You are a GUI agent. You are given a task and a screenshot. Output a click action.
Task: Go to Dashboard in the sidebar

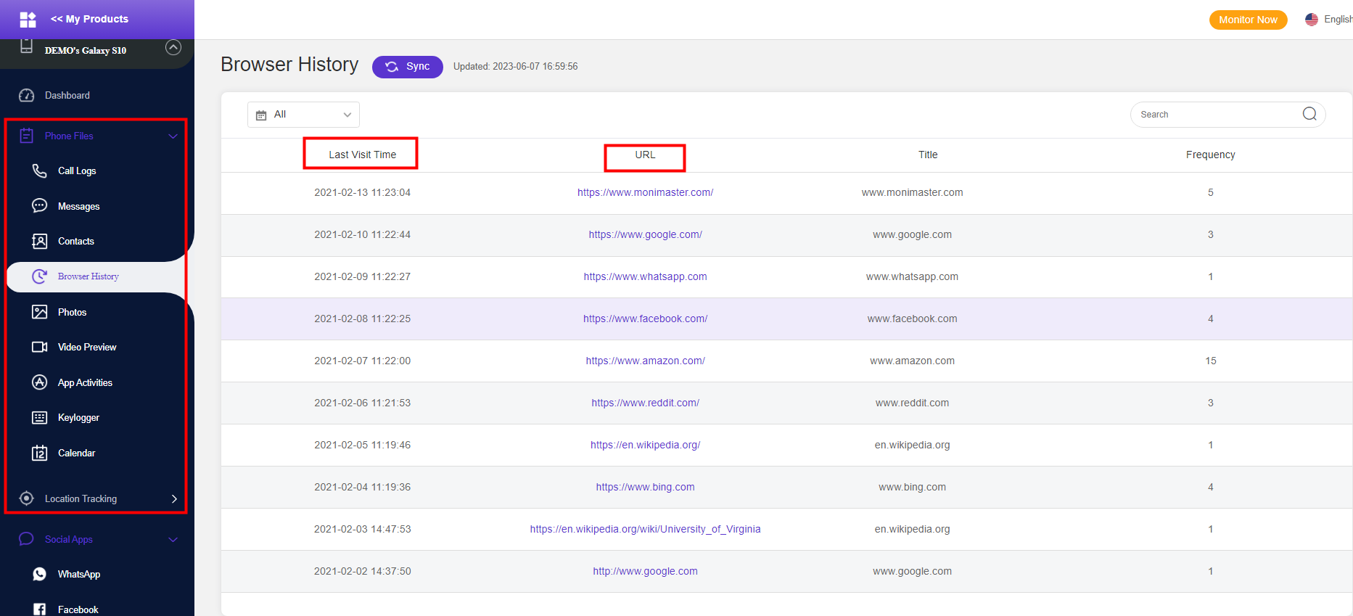pyautogui.click(x=67, y=95)
